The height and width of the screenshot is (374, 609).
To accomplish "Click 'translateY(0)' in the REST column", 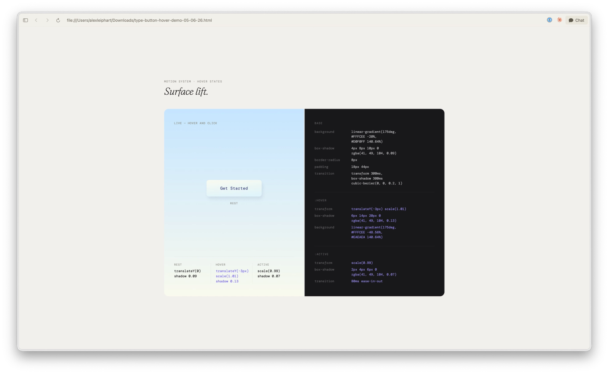I will pyautogui.click(x=187, y=271).
